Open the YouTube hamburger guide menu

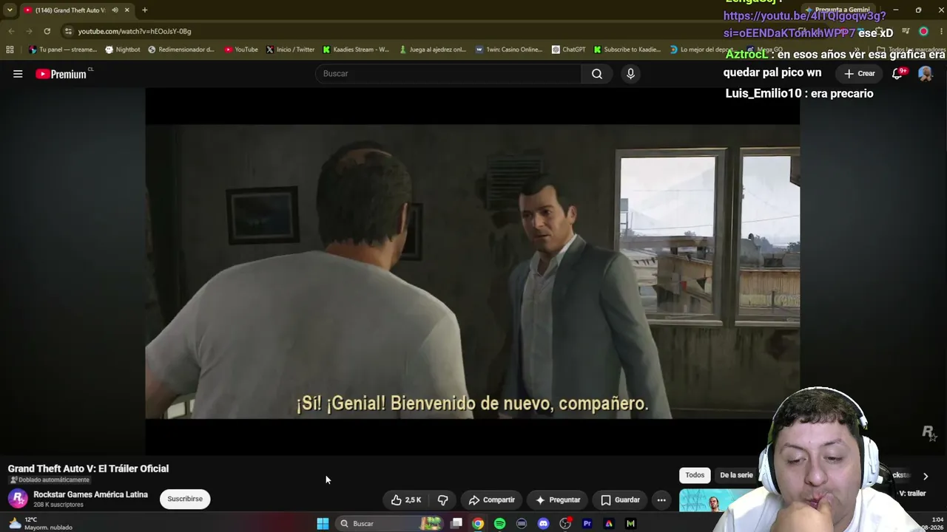coord(18,74)
